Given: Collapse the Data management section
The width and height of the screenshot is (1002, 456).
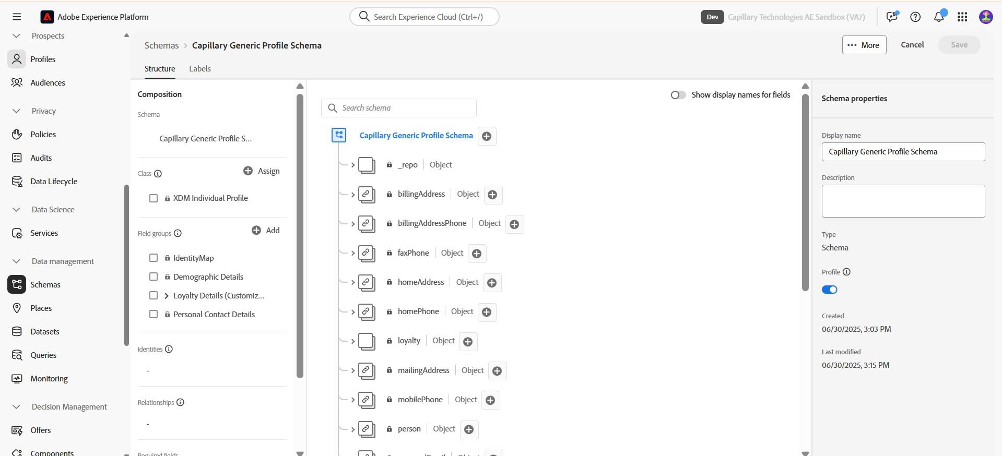Looking at the screenshot, I should (x=16, y=261).
